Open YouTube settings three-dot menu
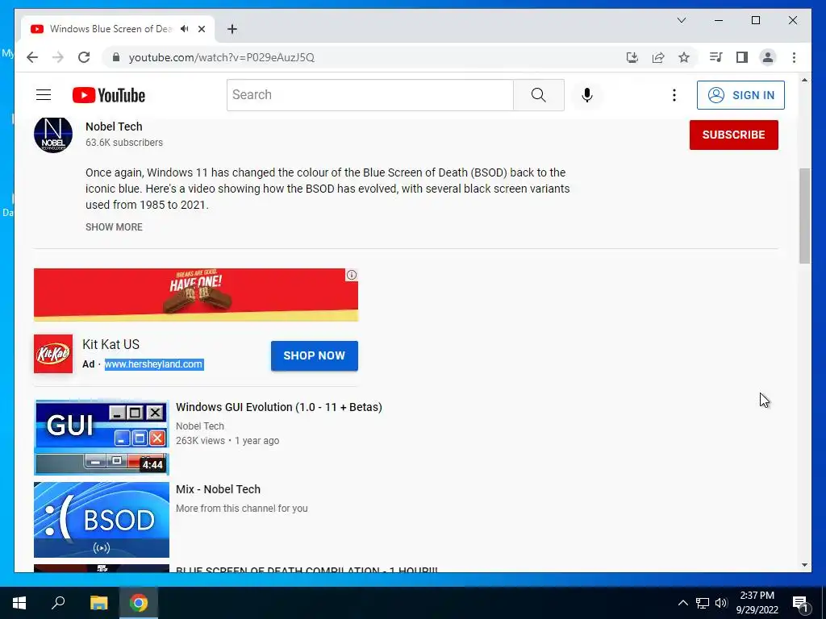 [x=674, y=95]
